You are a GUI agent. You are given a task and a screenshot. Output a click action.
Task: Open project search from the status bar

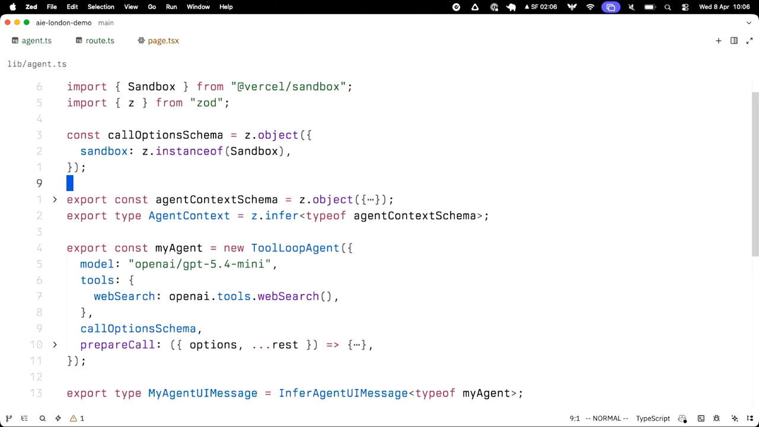(42, 418)
